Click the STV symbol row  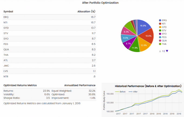[50, 33]
